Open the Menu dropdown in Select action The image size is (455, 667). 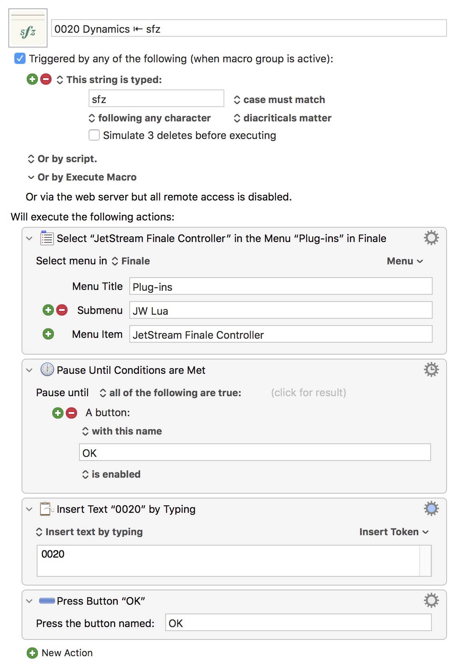[405, 261]
